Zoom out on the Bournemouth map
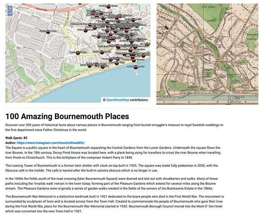 (x=10, y=14)
